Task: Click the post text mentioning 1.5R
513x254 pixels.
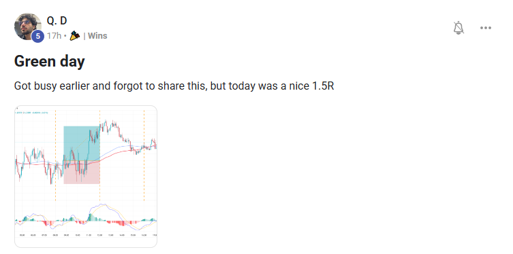Action: click(174, 86)
